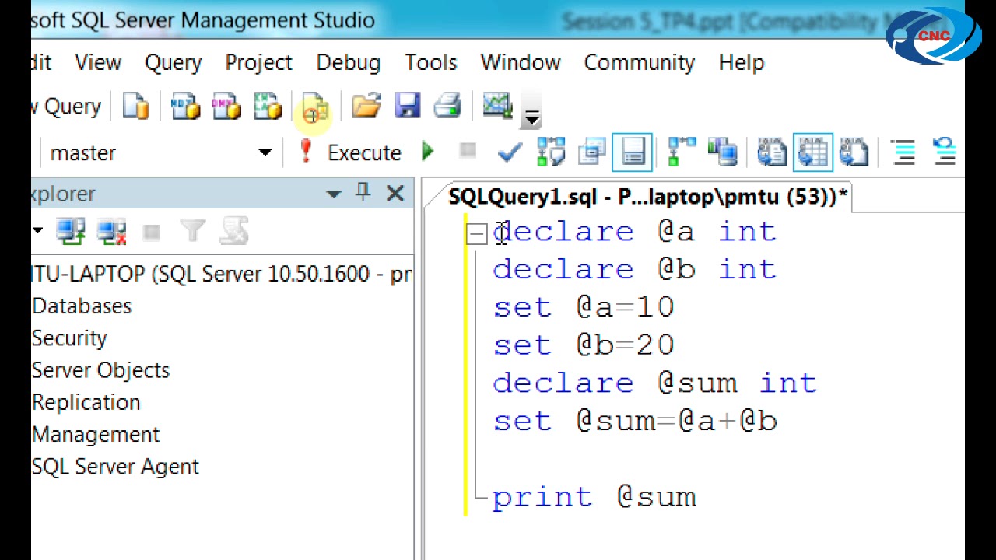Click the Object Explorer Refresh icon
The width and height of the screenshot is (996, 560).
pos(233,231)
